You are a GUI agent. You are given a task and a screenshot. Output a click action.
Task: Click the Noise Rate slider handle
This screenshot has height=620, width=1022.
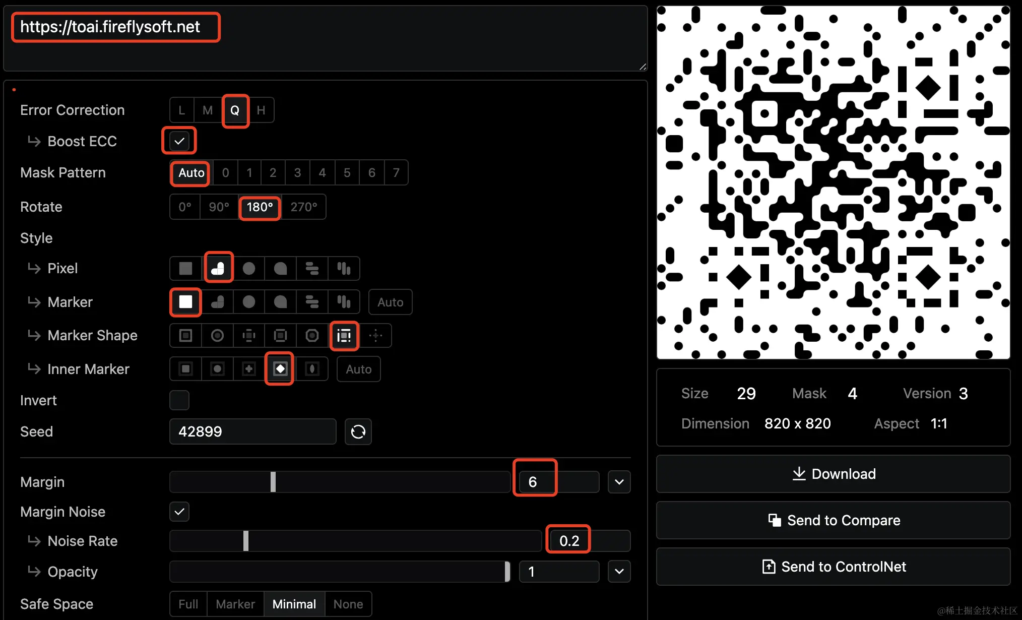[246, 541]
